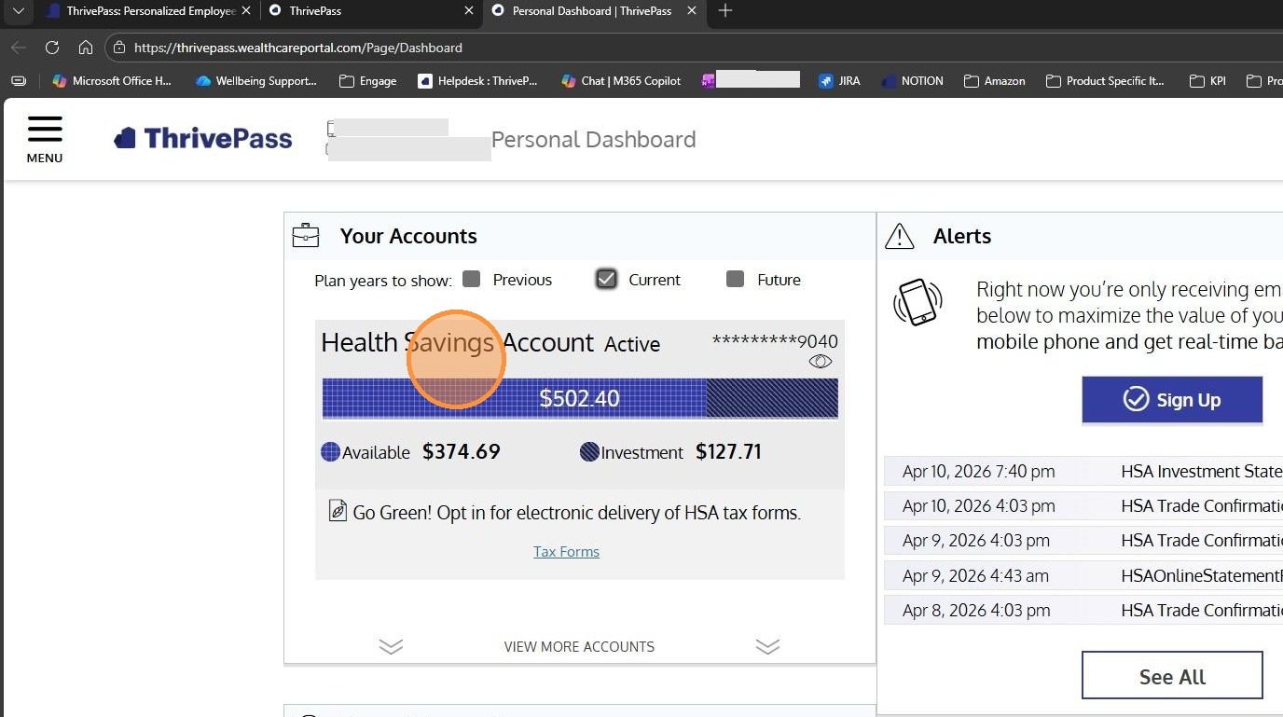Click the OneNote bookmark icon

click(709, 81)
